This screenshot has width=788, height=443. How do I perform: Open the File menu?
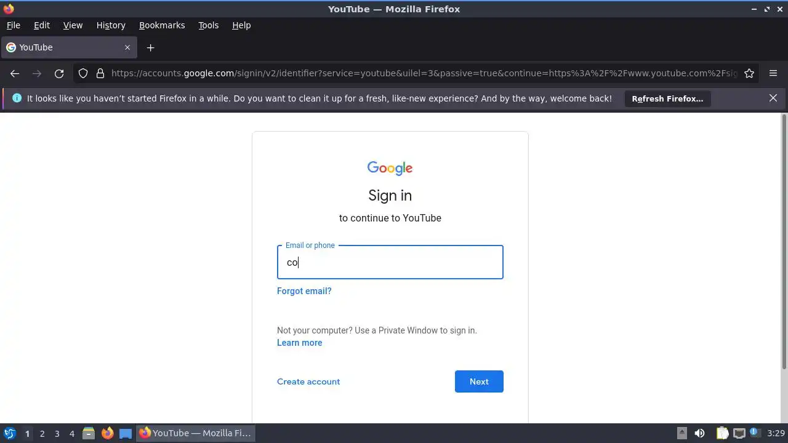[x=13, y=25]
